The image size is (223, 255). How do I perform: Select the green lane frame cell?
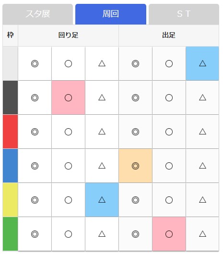tap(10, 234)
